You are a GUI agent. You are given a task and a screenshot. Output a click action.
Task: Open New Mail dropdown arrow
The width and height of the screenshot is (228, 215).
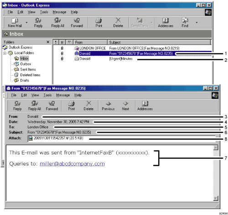click(27, 22)
